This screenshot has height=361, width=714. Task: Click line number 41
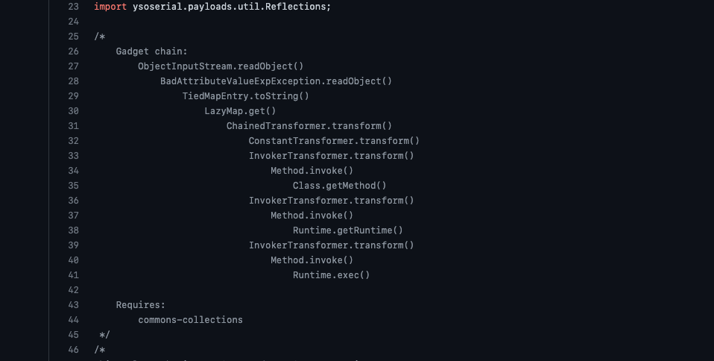(73, 275)
